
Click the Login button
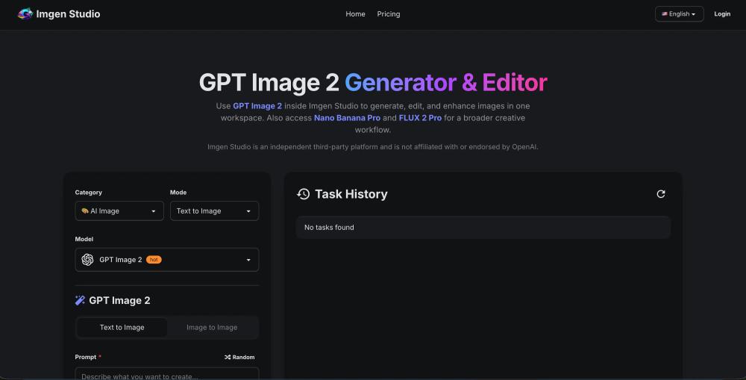tap(721, 13)
